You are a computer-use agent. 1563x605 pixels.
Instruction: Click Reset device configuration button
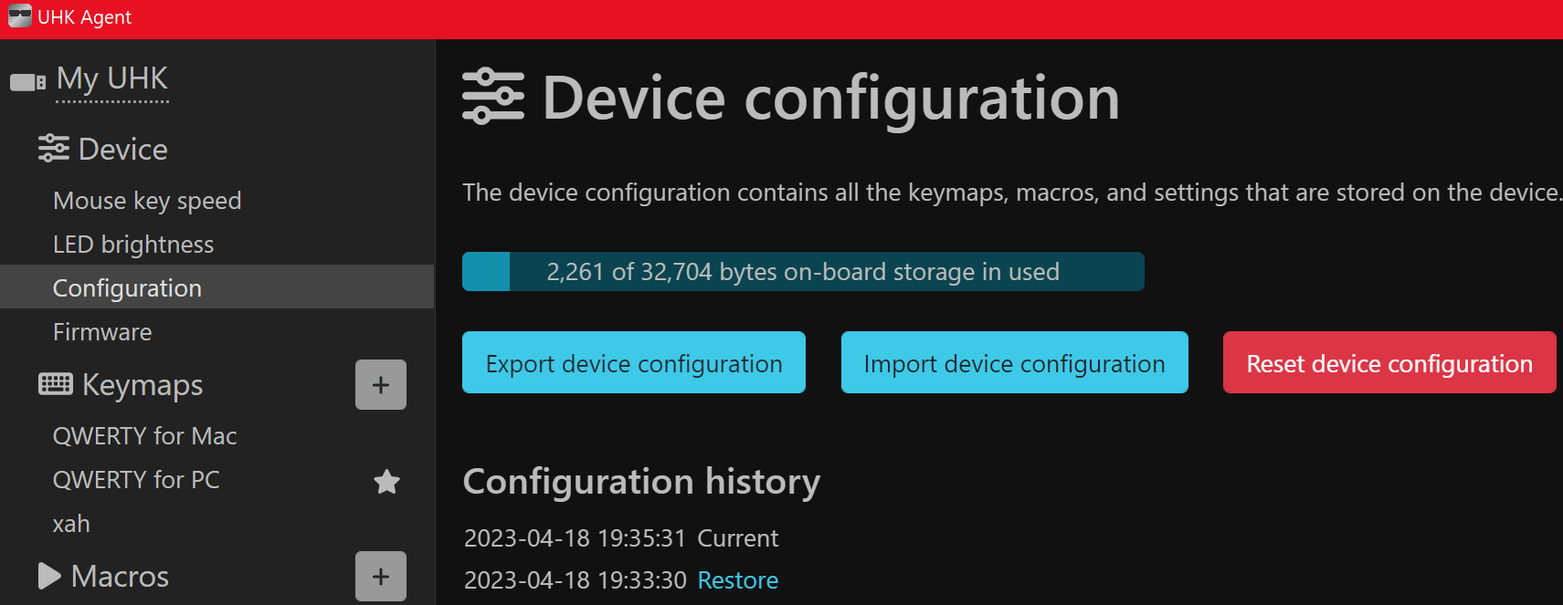1389,363
